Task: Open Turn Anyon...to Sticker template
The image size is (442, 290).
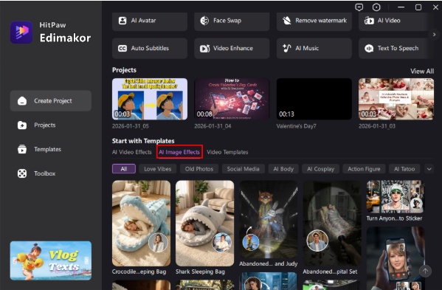Action: coord(396,197)
